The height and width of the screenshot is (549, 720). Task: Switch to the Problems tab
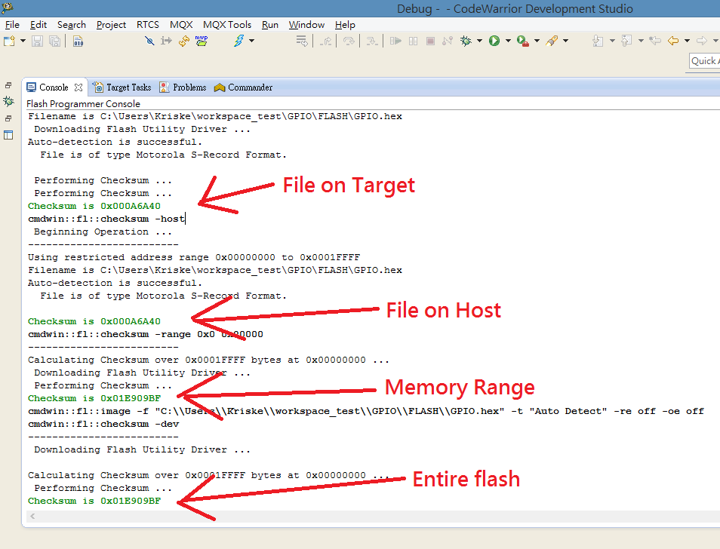(x=183, y=87)
